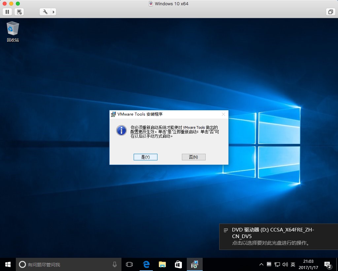Open the wrench settings button
The image size is (338, 271).
45,12
